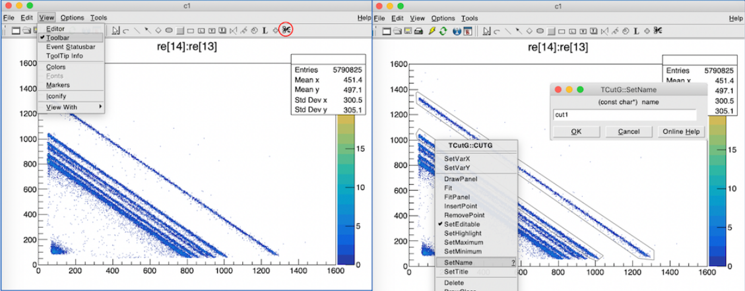The height and width of the screenshot is (291, 745).
Task: Click the Graphical Cut scissors in right canvas
Action: point(658,30)
